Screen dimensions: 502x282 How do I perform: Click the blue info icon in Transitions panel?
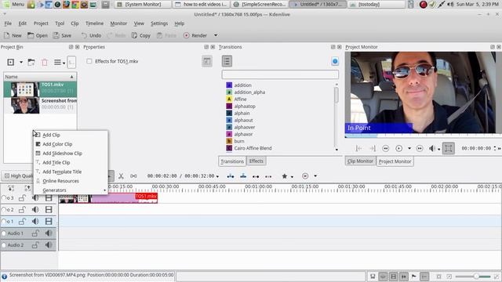point(335,61)
